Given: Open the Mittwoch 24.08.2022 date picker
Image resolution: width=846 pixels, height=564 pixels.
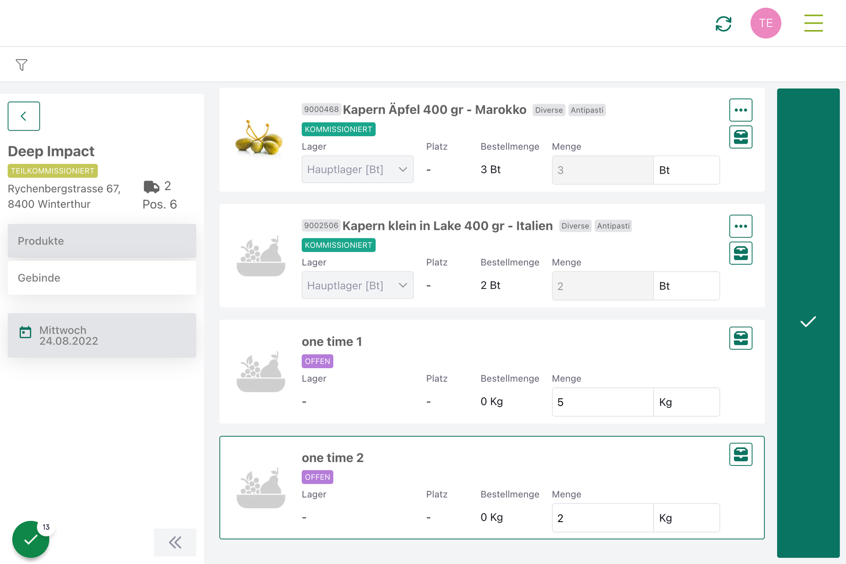Looking at the screenshot, I should click(x=102, y=335).
